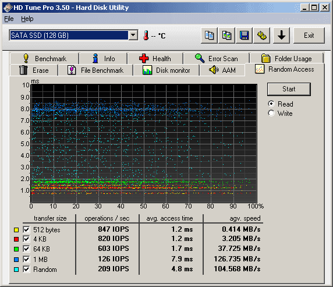Click the copy text to clipboard icon

(209, 36)
